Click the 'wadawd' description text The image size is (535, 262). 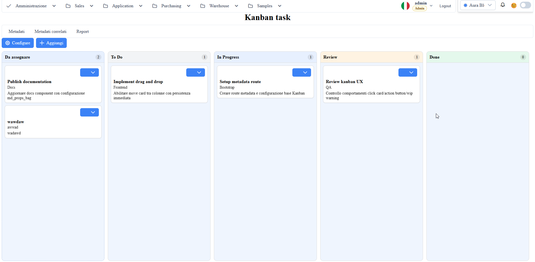point(14,133)
